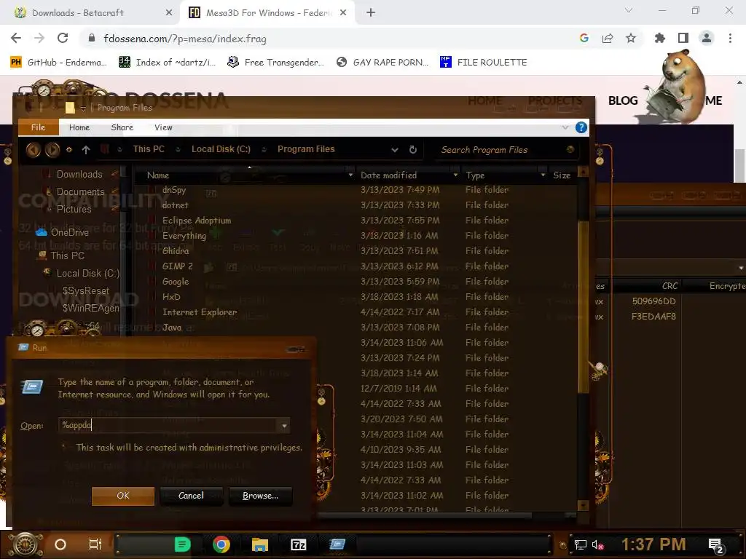The height and width of the screenshot is (559, 746).
Task: Expand the Run dialog Open dropdown
Action: (284, 425)
